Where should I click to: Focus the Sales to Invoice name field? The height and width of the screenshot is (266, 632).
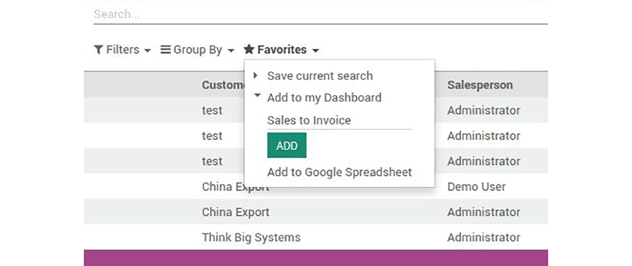point(339,120)
